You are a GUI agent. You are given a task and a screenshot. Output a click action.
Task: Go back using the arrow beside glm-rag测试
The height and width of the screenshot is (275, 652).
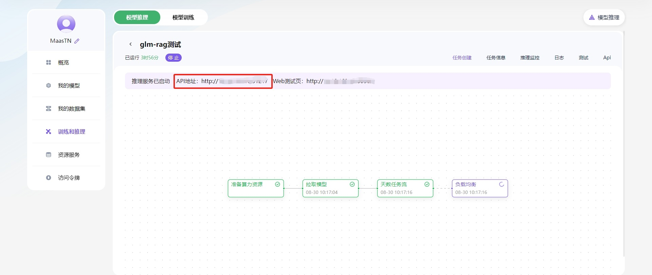(130, 44)
